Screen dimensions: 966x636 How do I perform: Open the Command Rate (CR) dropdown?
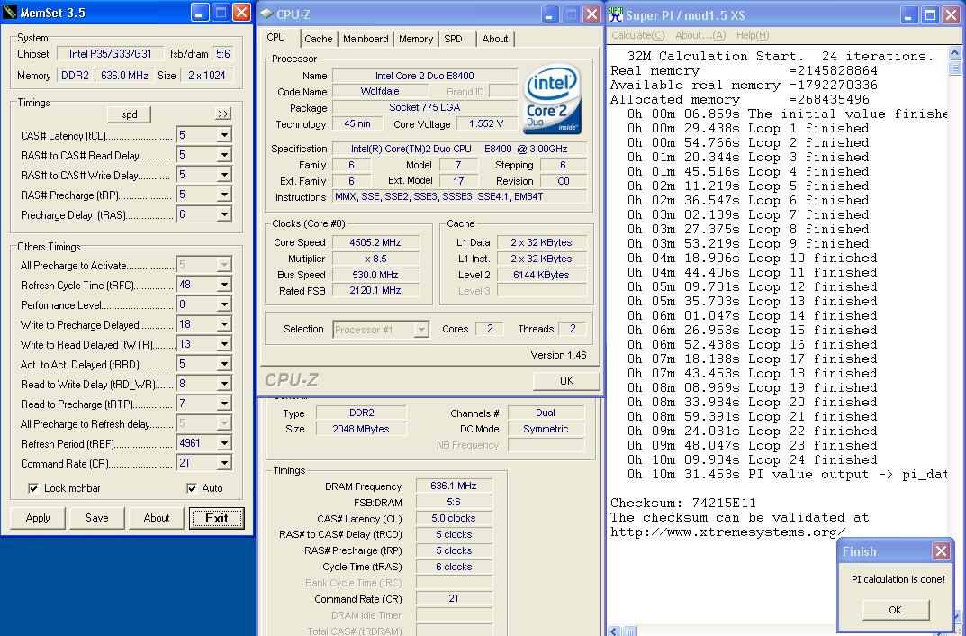click(224, 463)
